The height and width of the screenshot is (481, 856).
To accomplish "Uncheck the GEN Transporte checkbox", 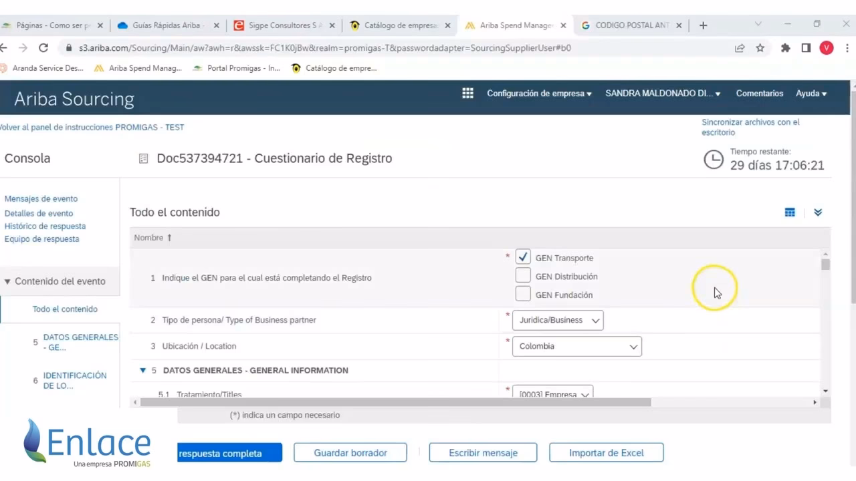I will click(523, 257).
